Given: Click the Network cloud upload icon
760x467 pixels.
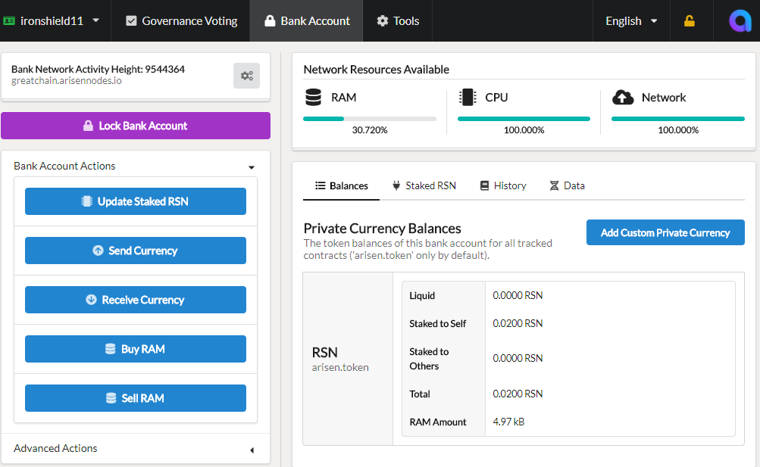Looking at the screenshot, I should (x=623, y=98).
